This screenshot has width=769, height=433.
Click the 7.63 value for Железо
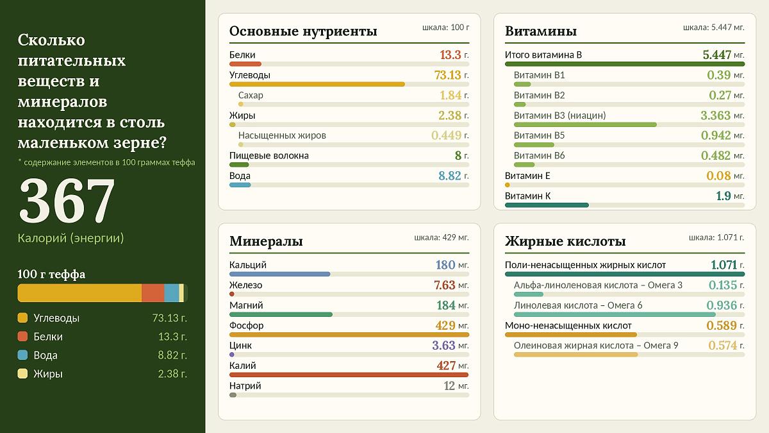[x=445, y=285]
